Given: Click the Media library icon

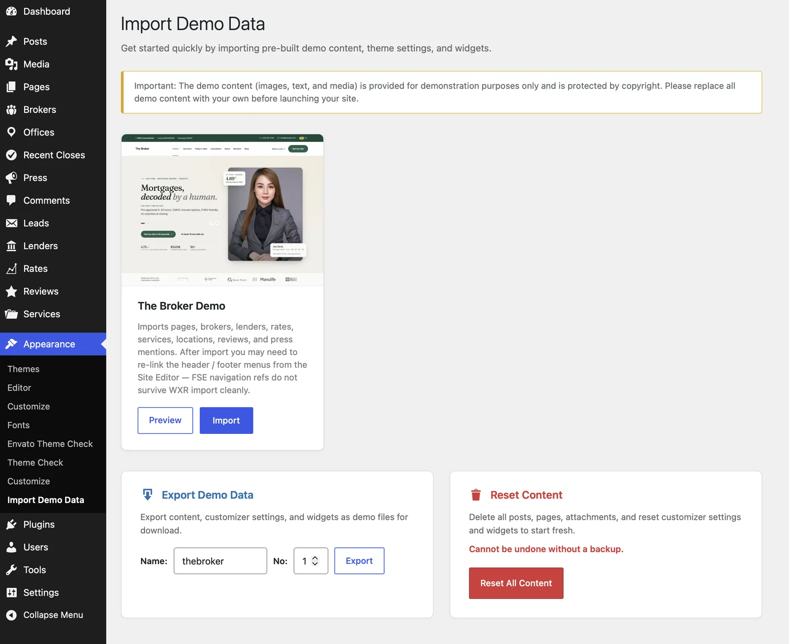Looking at the screenshot, I should (x=11, y=64).
